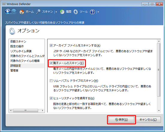Viewport: 165px width, 132px height.
Task: Click the キャンセル(C) button
Action: (x=148, y=120)
